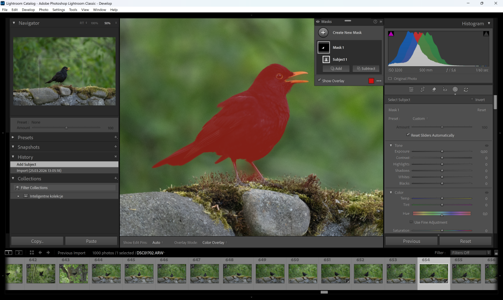Open the Healing eraser tool

tap(434, 89)
